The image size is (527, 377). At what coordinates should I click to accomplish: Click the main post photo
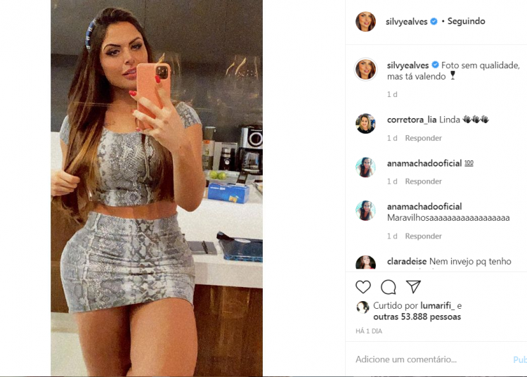coord(157,188)
